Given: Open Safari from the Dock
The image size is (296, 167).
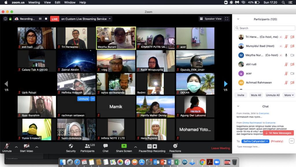Looking at the screenshot, I should 77,162.
